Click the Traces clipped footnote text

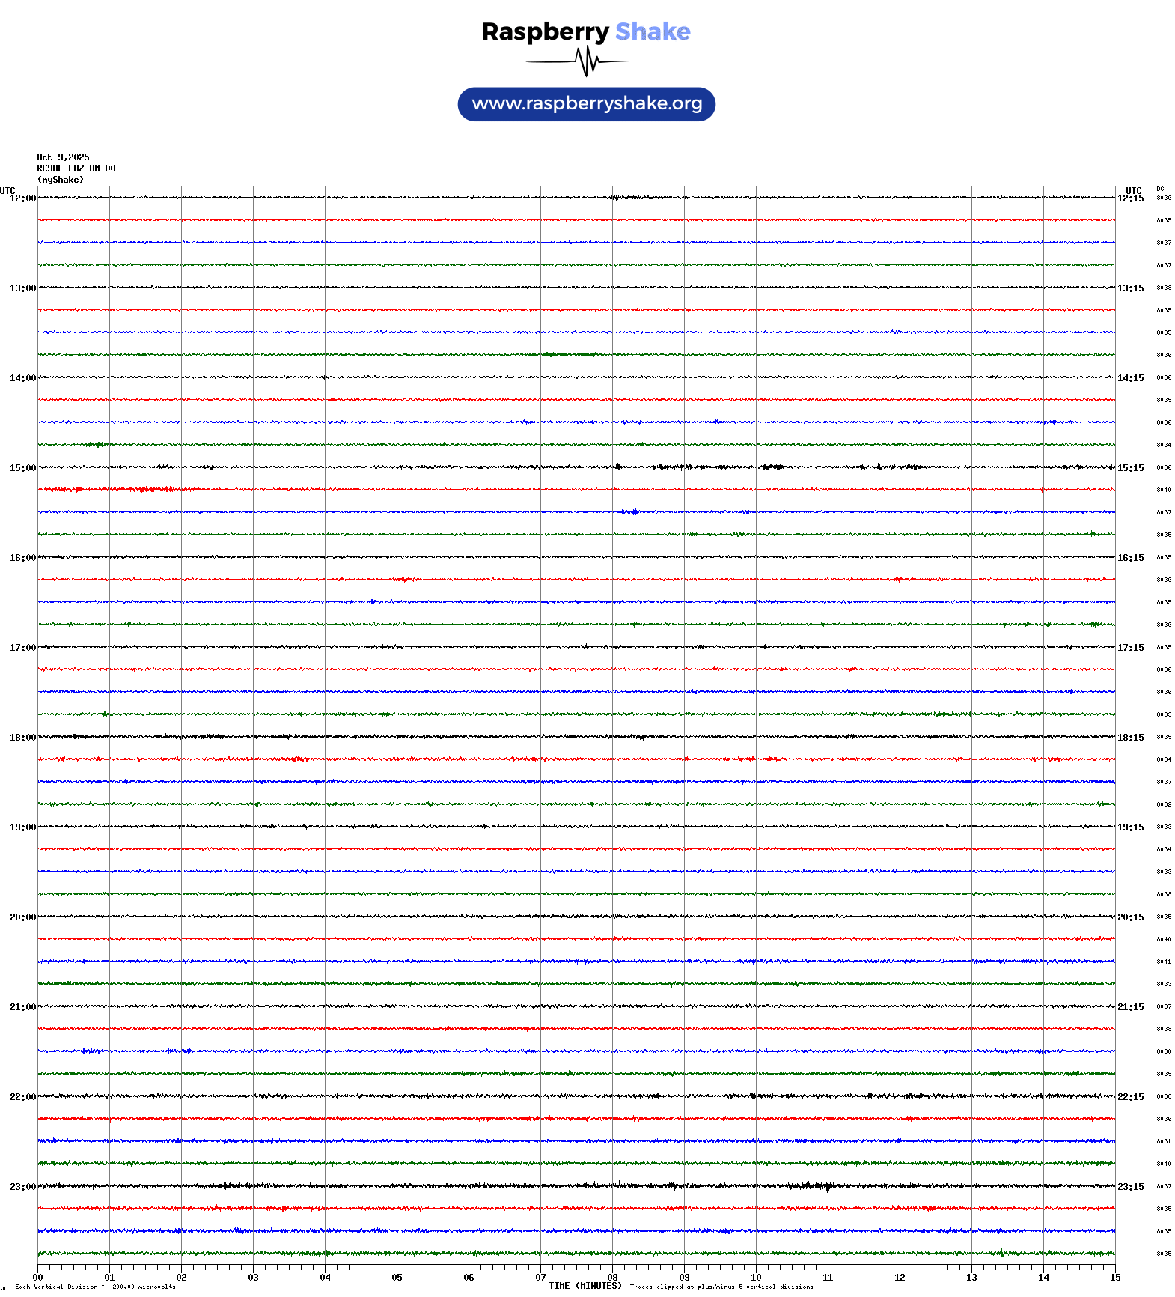click(721, 1287)
